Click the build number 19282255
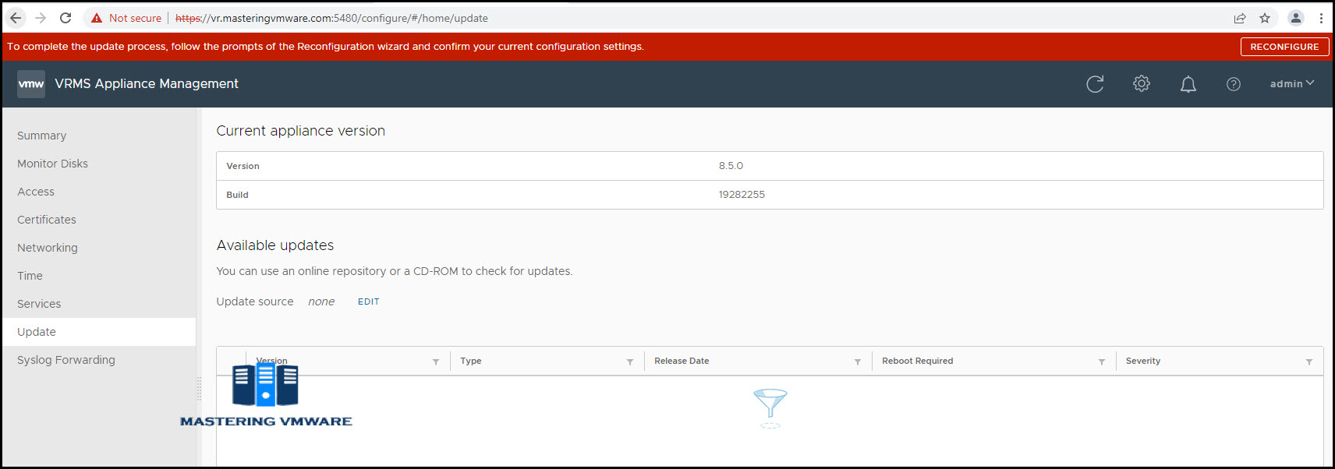The height and width of the screenshot is (469, 1335). click(x=742, y=195)
